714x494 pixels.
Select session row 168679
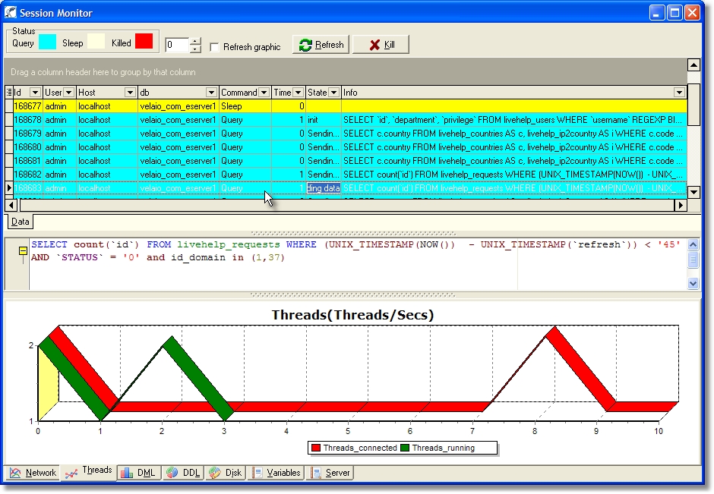346,134
